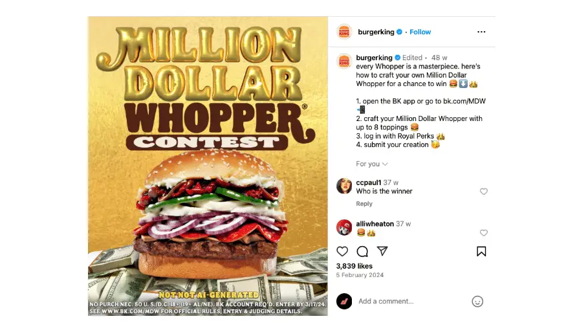577x323 pixels.
Task: Focus the Add a comment field
Action: (412, 301)
